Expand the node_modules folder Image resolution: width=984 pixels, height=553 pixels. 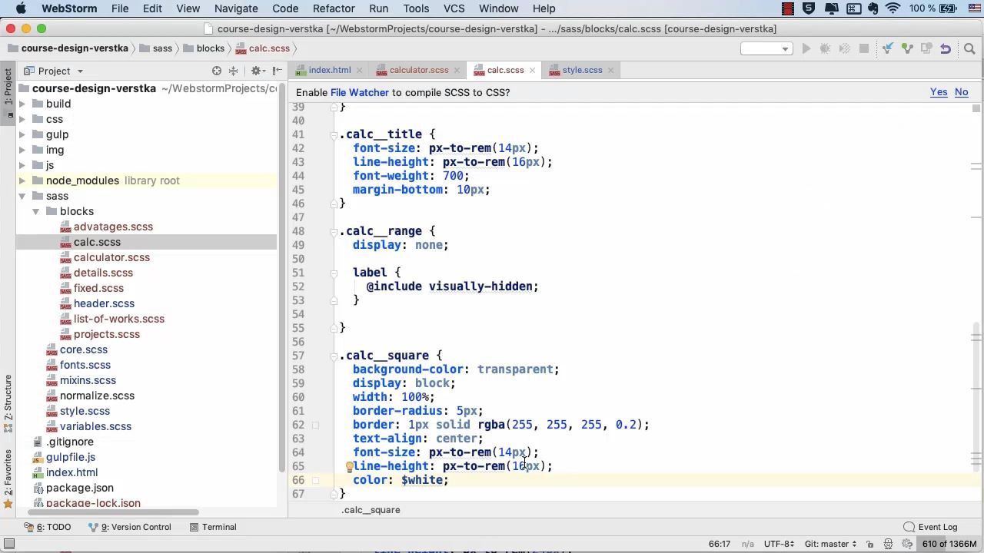pos(22,180)
